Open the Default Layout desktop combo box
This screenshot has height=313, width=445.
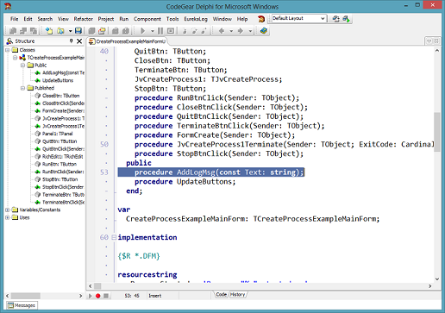tap(298, 18)
